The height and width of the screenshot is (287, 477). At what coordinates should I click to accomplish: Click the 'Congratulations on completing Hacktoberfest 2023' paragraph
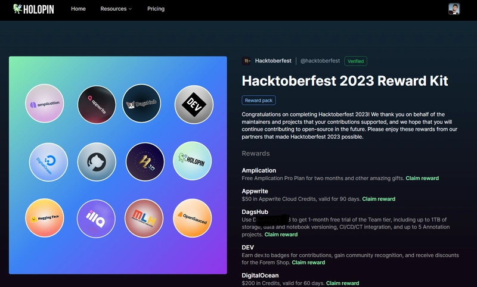click(x=349, y=126)
